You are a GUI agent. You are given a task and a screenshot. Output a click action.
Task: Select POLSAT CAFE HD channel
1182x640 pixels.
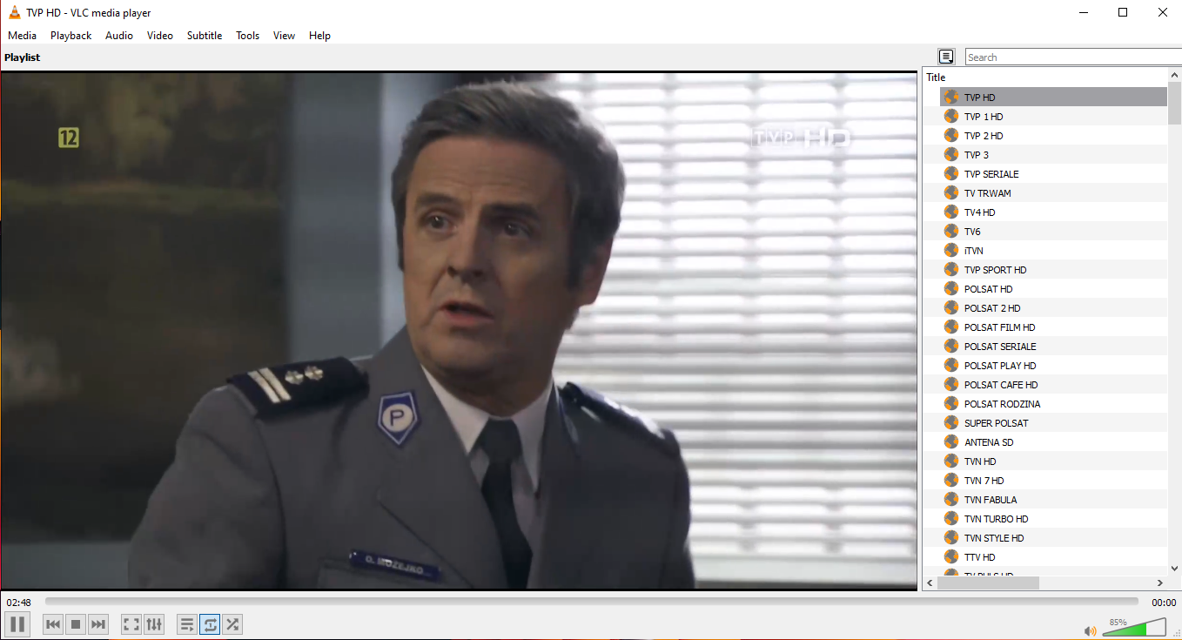[x=1053, y=385]
